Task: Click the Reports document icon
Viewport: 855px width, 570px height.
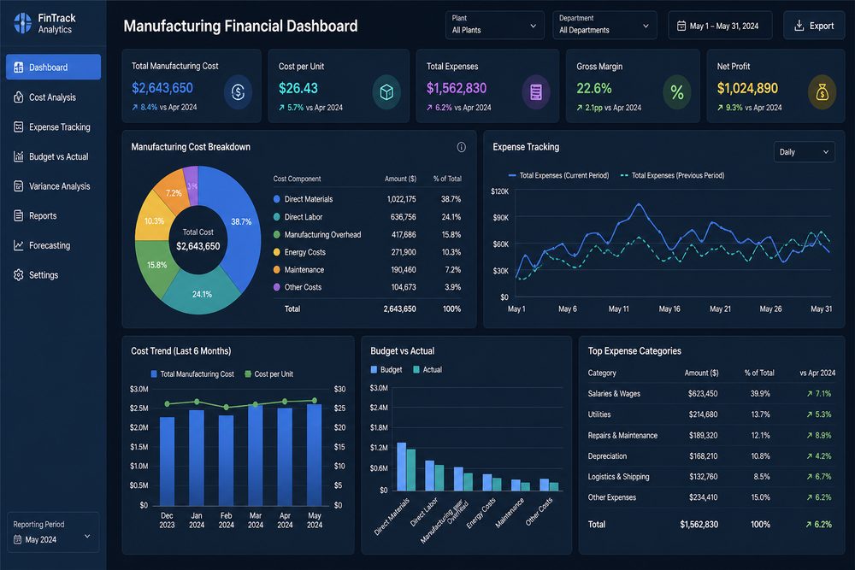Action: click(19, 215)
